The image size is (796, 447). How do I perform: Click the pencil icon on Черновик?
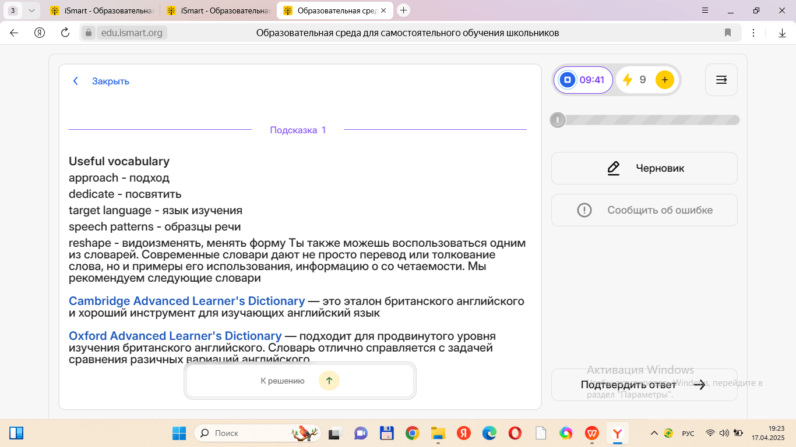(x=613, y=168)
